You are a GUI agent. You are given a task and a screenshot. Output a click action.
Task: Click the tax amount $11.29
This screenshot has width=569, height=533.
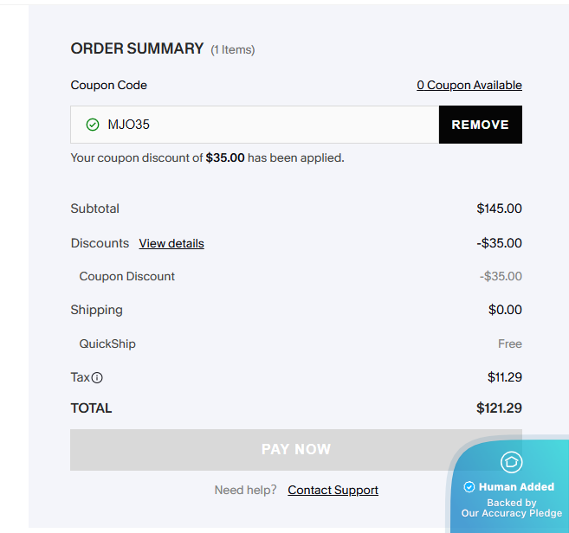[x=504, y=377]
